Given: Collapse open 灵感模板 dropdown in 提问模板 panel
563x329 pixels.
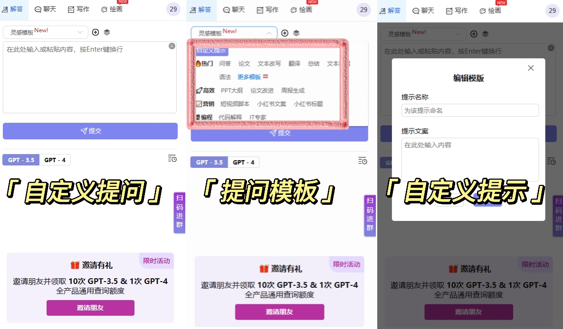Looking at the screenshot, I should 234,33.
